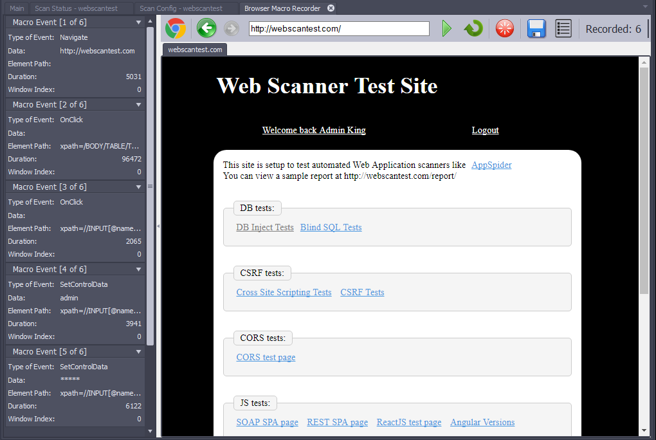Select data value http://webscantest.com in event 1
The image size is (656, 440).
click(x=97, y=51)
